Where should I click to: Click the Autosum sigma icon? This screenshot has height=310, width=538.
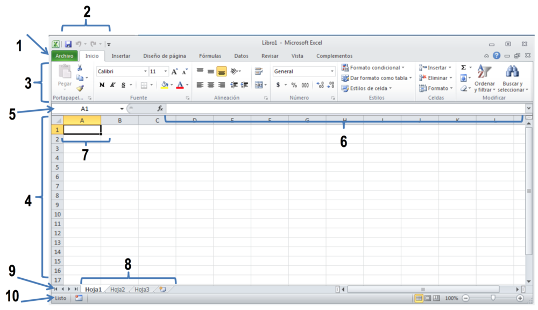point(463,68)
